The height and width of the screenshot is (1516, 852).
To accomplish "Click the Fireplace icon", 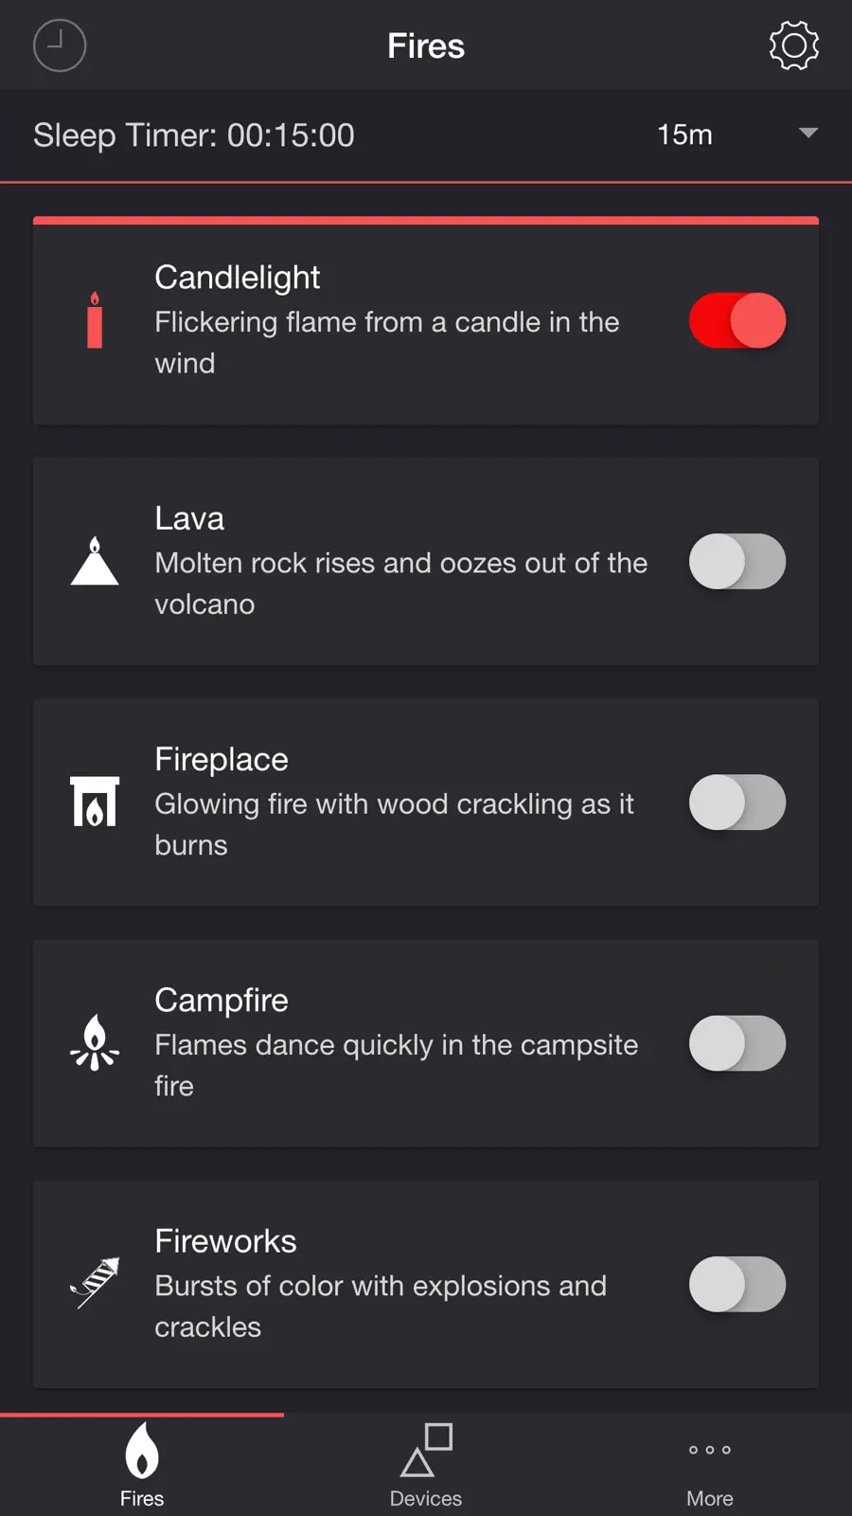I will (x=95, y=802).
